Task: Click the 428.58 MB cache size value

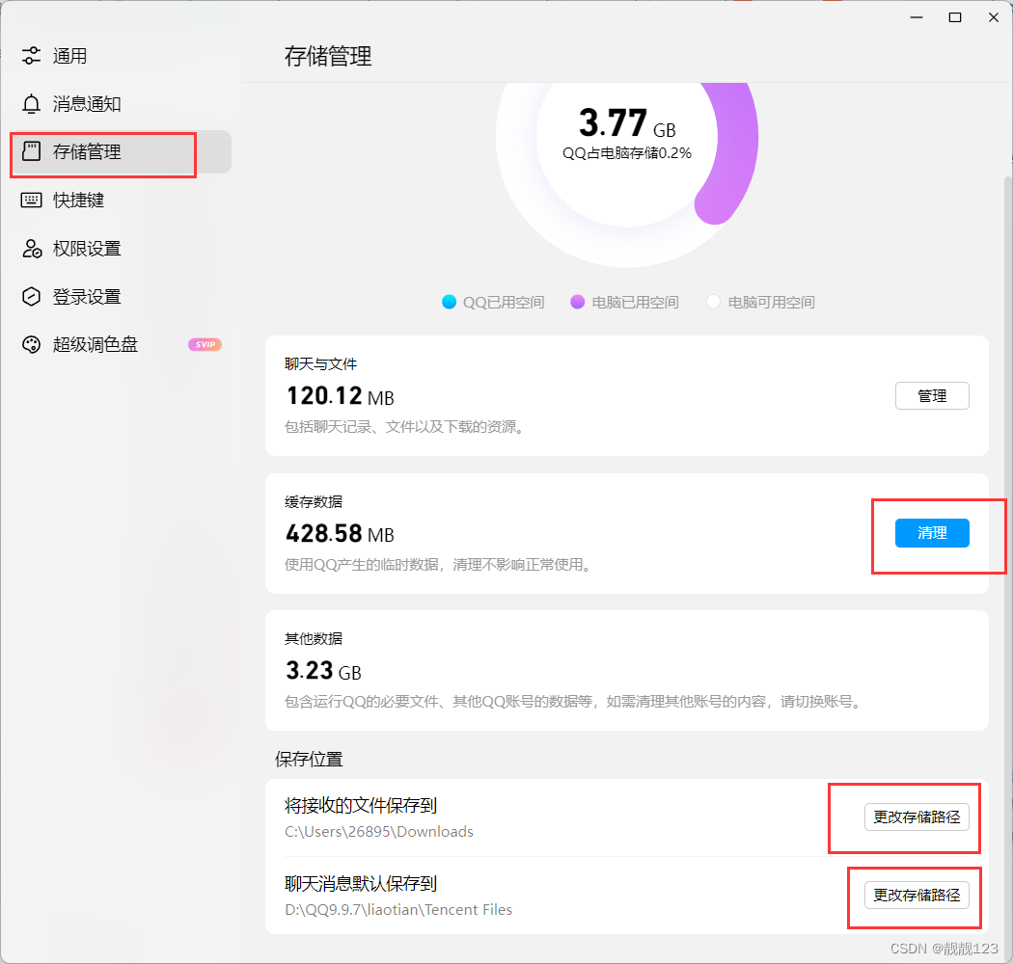Action: pyautogui.click(x=340, y=533)
